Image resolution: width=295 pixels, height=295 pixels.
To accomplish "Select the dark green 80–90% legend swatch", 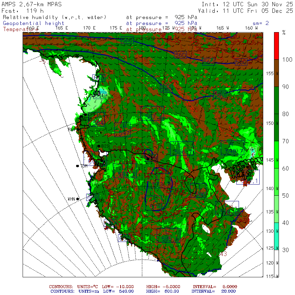I will point(276,100).
